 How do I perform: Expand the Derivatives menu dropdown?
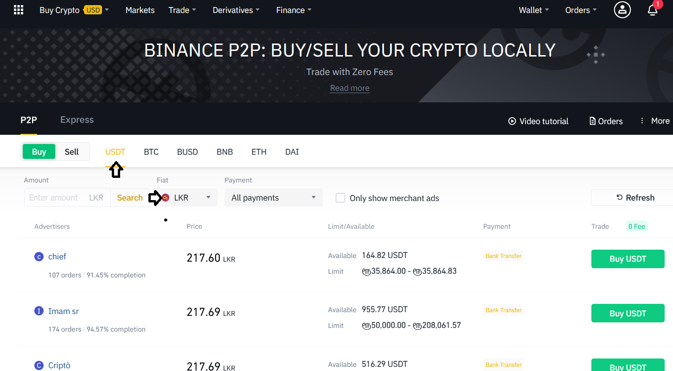click(236, 10)
